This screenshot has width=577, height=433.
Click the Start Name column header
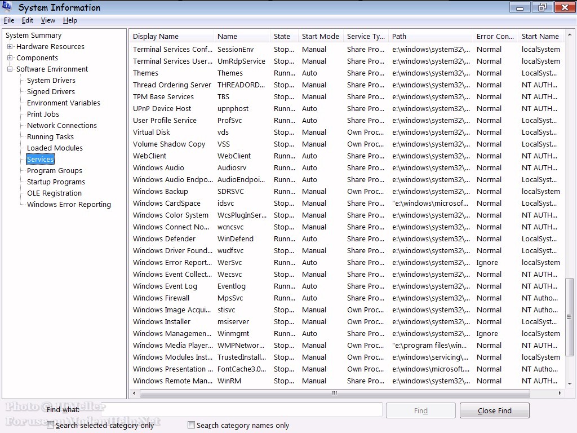click(x=540, y=37)
